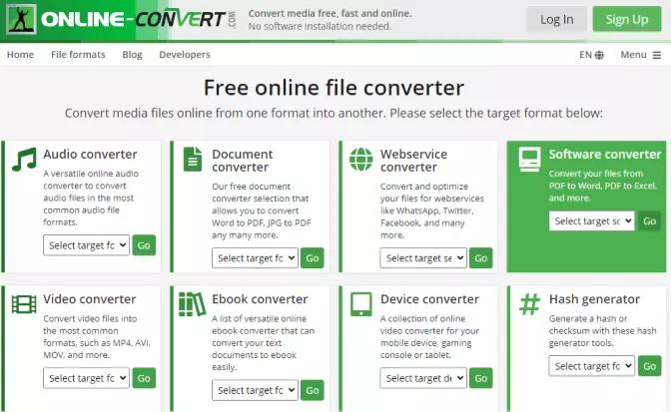
Task: Open the Webservice converter heading link
Action: pyautogui.click(x=413, y=161)
